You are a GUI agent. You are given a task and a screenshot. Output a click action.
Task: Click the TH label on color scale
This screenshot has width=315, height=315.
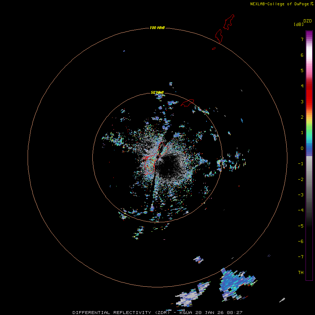(x=301, y=273)
